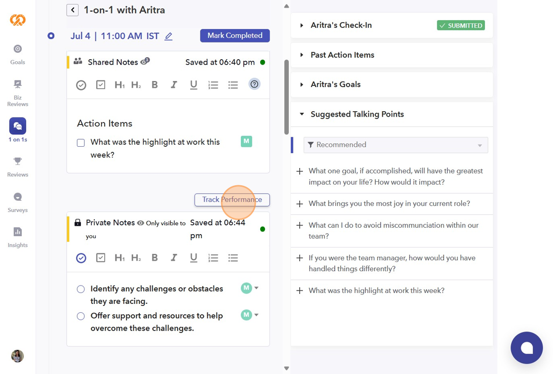Toggle underline in Private Notes
The image size is (553, 374).
(x=193, y=258)
